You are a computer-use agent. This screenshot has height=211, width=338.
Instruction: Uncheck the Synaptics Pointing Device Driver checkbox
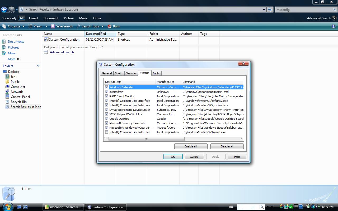click(107, 110)
